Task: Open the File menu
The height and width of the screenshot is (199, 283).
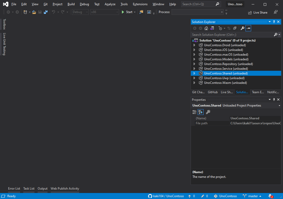Action: point(14,4)
